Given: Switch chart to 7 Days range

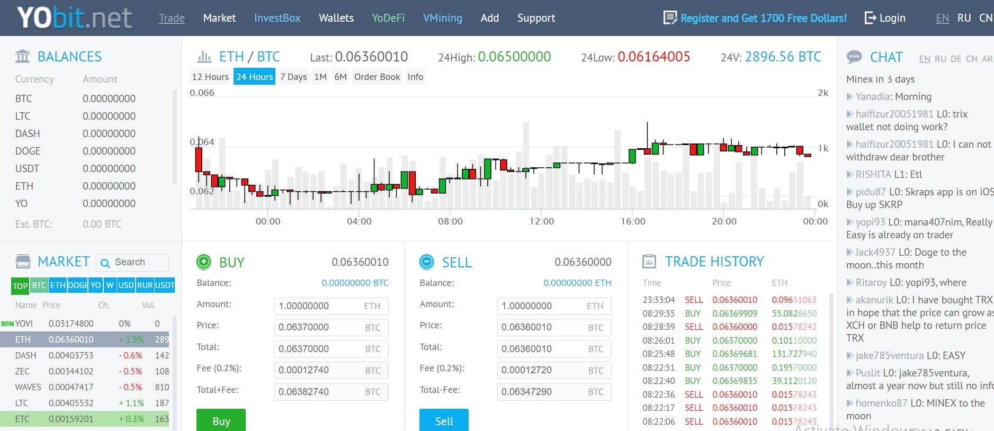Looking at the screenshot, I should coord(293,77).
